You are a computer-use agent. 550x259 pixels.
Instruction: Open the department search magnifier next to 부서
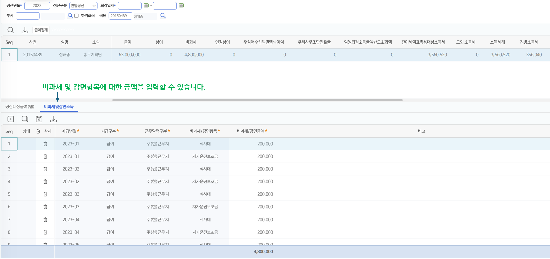click(x=70, y=16)
